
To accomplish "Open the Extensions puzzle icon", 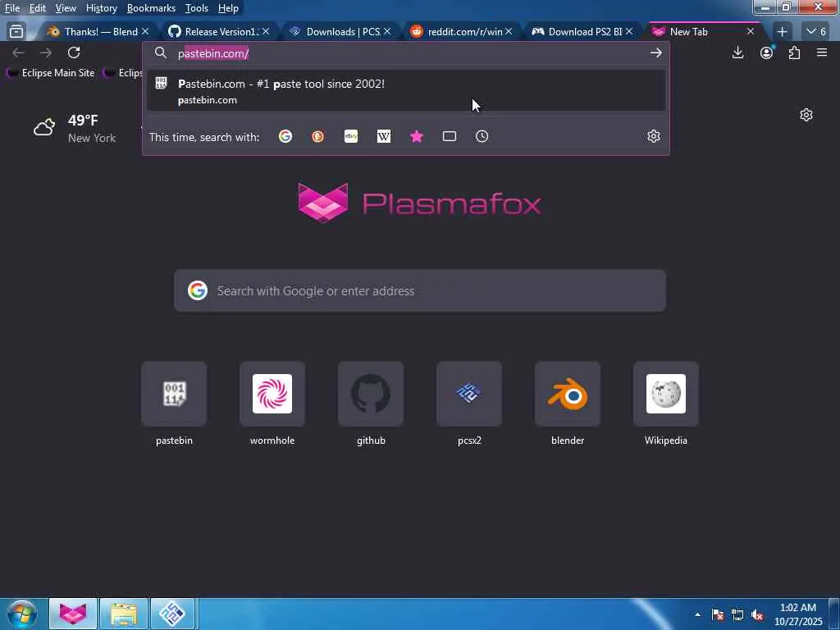I will (x=794, y=52).
